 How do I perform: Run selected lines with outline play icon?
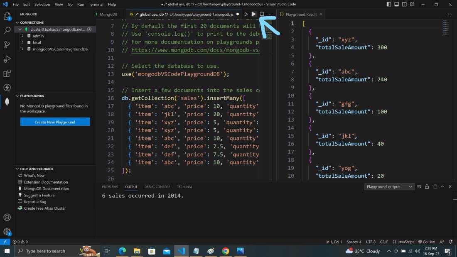click(246, 14)
